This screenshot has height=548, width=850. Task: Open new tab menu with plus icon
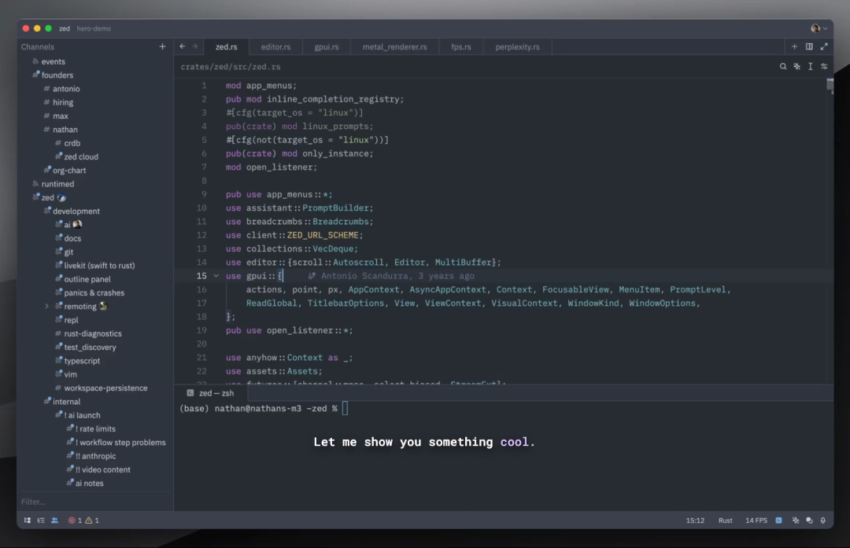(794, 46)
